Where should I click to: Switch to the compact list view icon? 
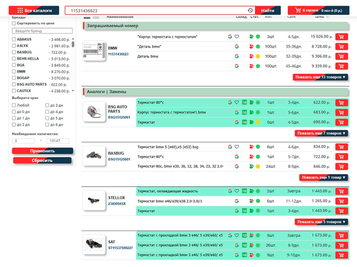pyautogui.click(x=96, y=17)
